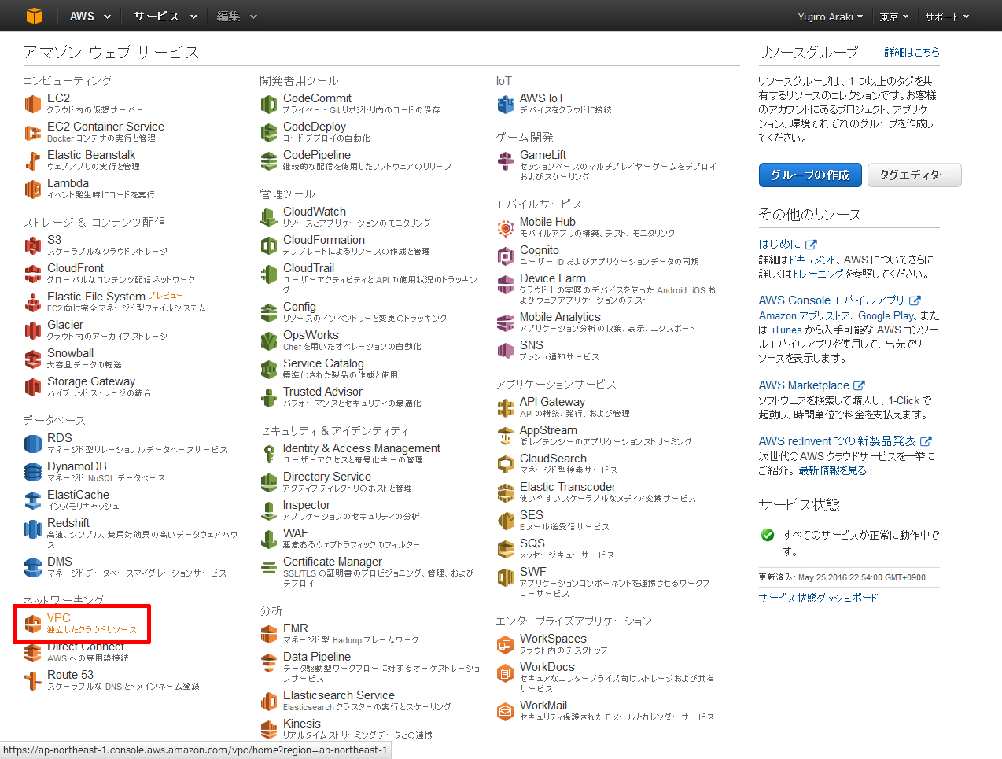Viewport: 1002px width, 759px height.
Task: Click the CodeDeploy link
Action: pyautogui.click(x=315, y=127)
